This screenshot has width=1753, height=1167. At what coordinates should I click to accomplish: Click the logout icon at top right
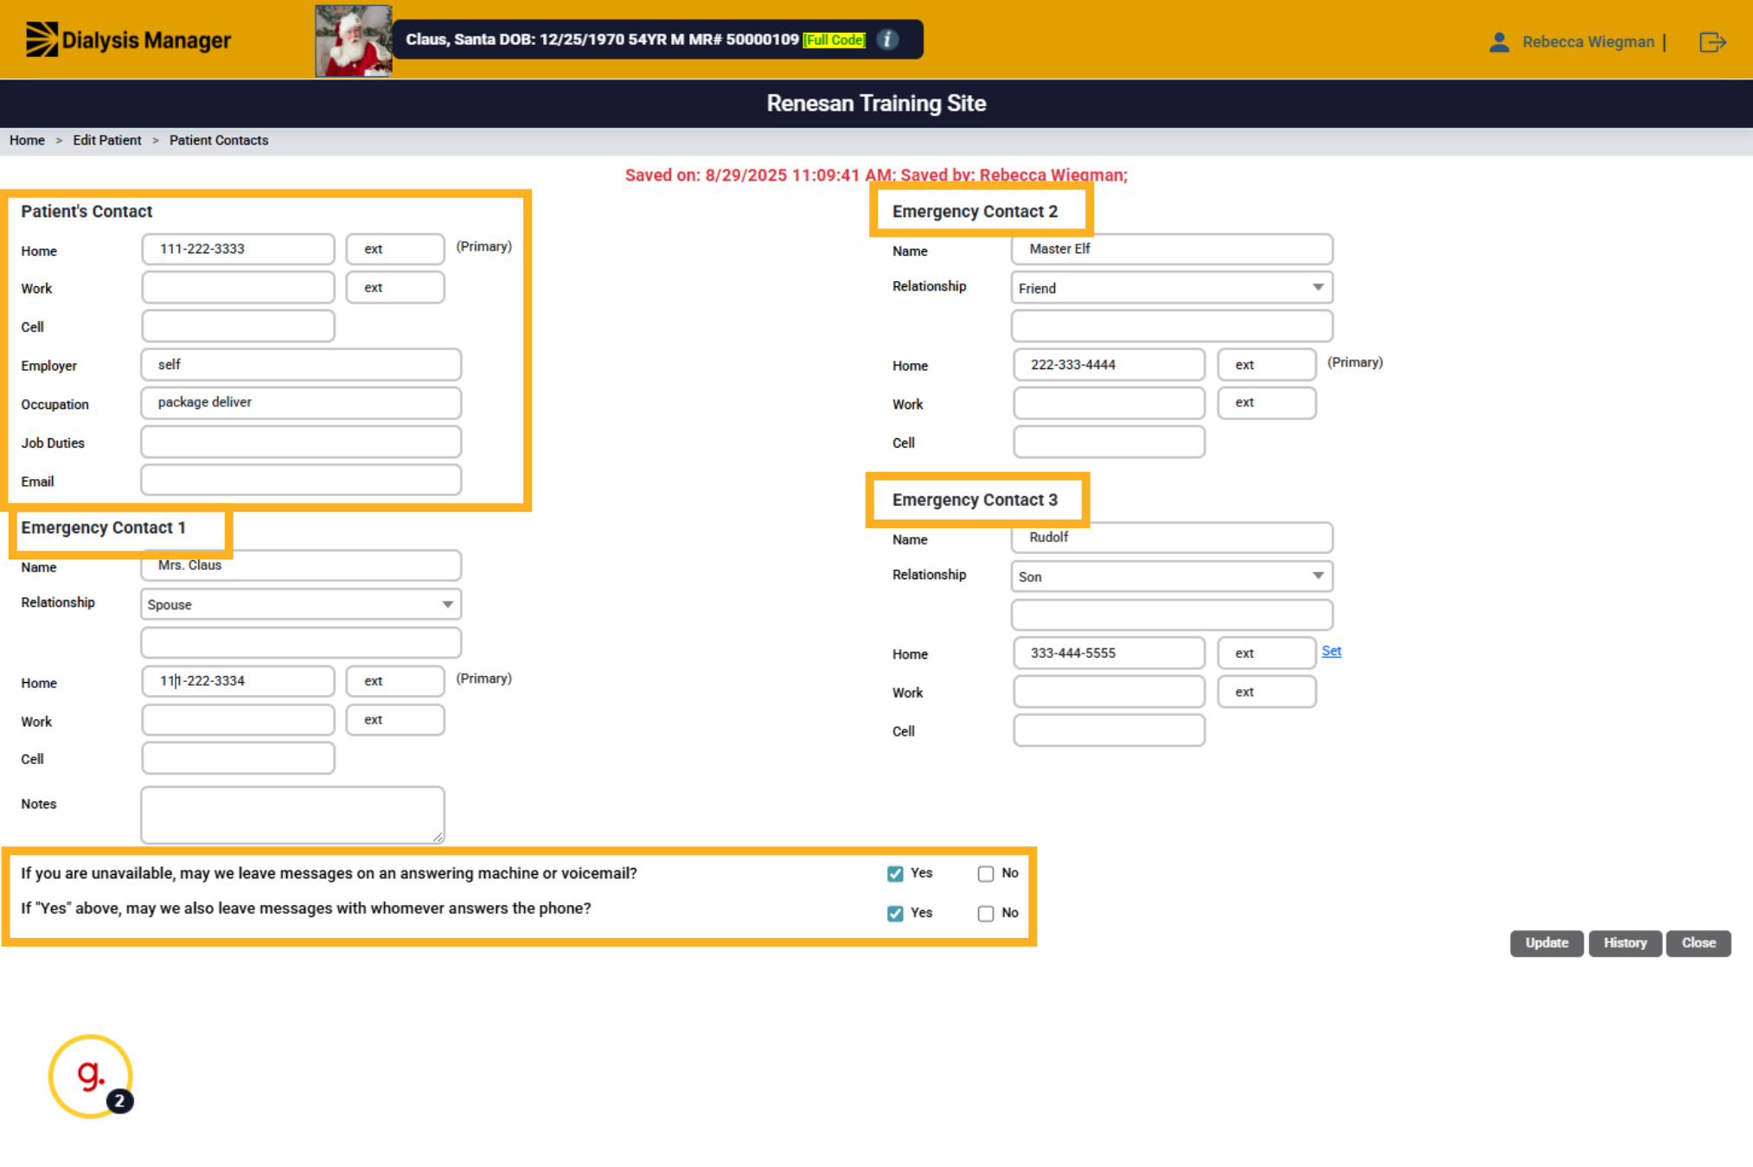pos(1712,41)
